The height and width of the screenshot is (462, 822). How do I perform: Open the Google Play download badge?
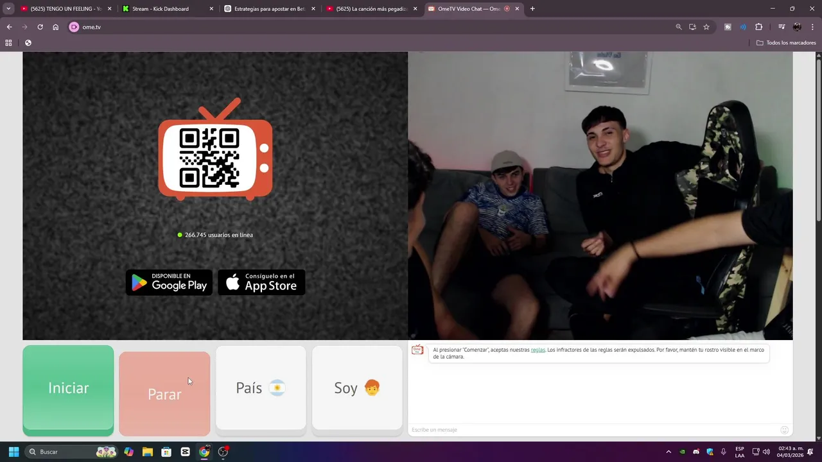170,282
